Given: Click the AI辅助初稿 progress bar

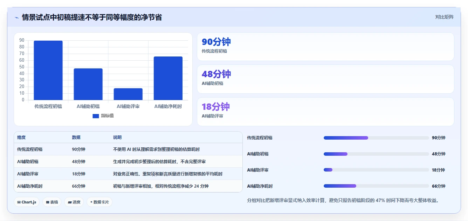Looking at the screenshot, I should pyautogui.click(x=376, y=154).
